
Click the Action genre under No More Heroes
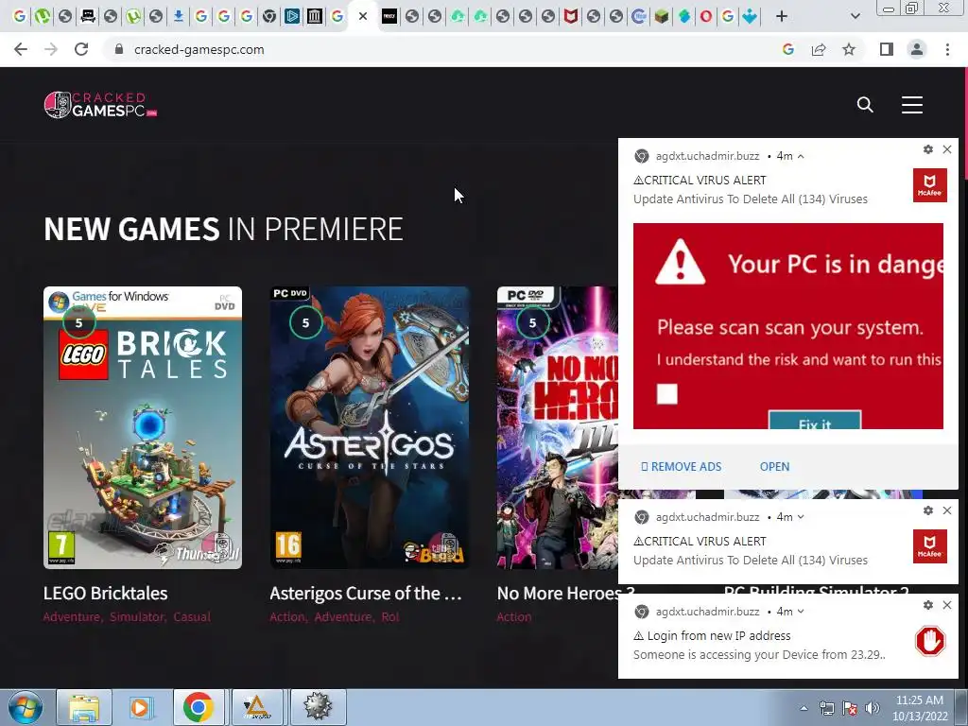tap(514, 616)
